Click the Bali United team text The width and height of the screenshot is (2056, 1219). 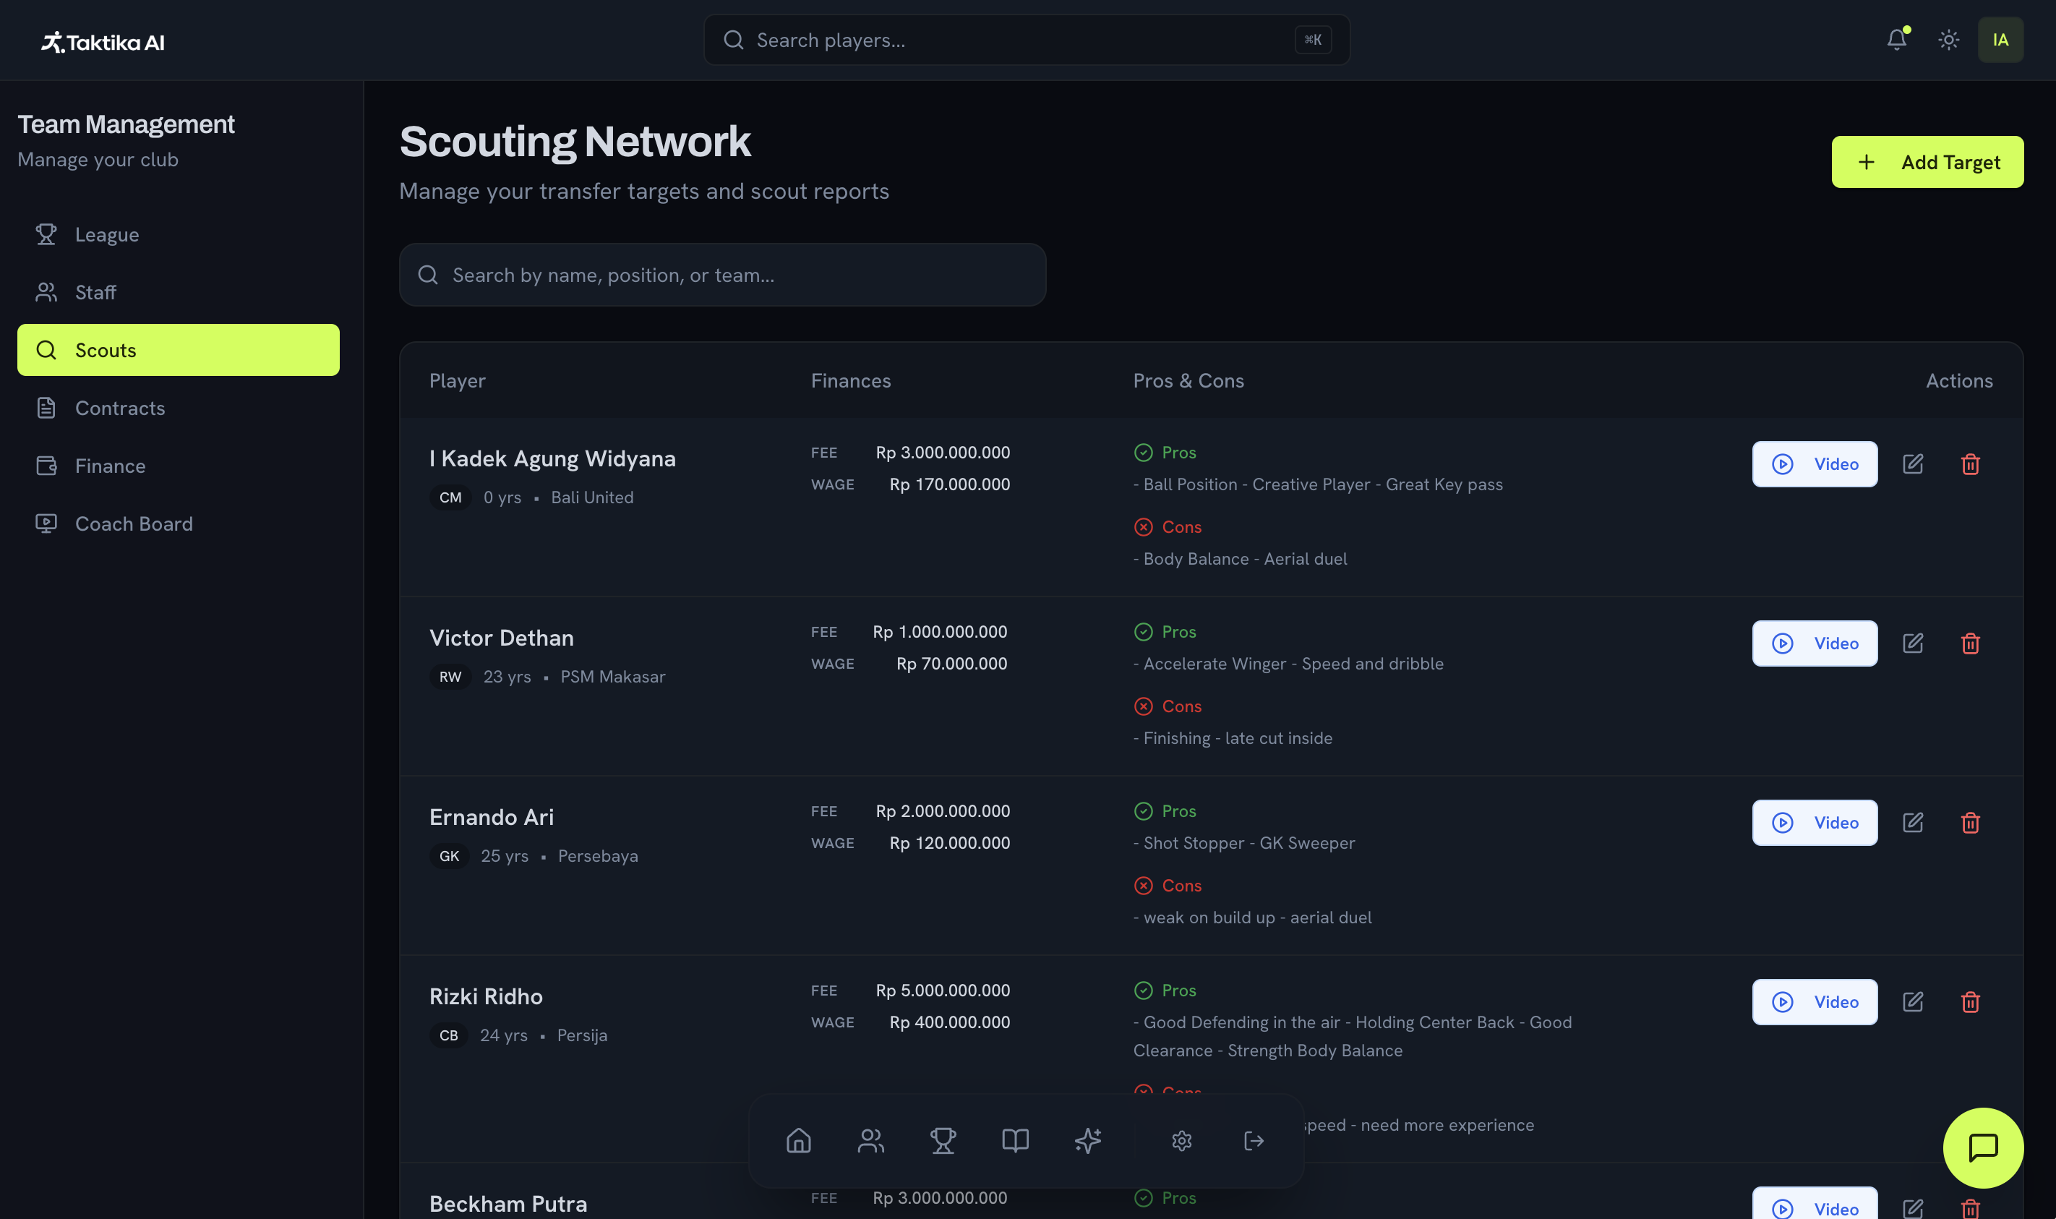[x=592, y=497]
